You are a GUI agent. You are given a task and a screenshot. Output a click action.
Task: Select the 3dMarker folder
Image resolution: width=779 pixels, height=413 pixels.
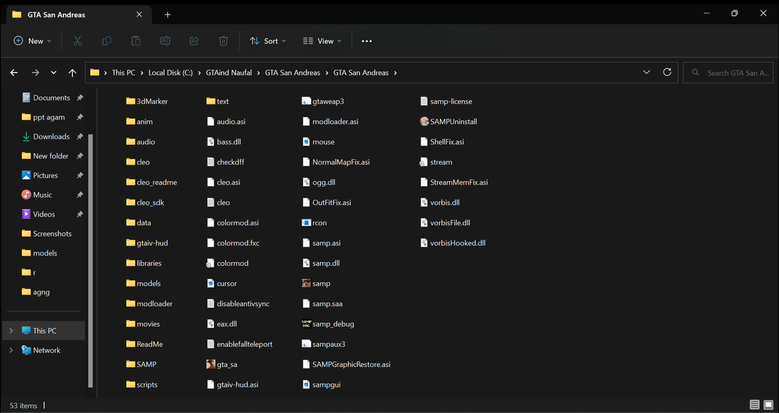click(x=147, y=102)
